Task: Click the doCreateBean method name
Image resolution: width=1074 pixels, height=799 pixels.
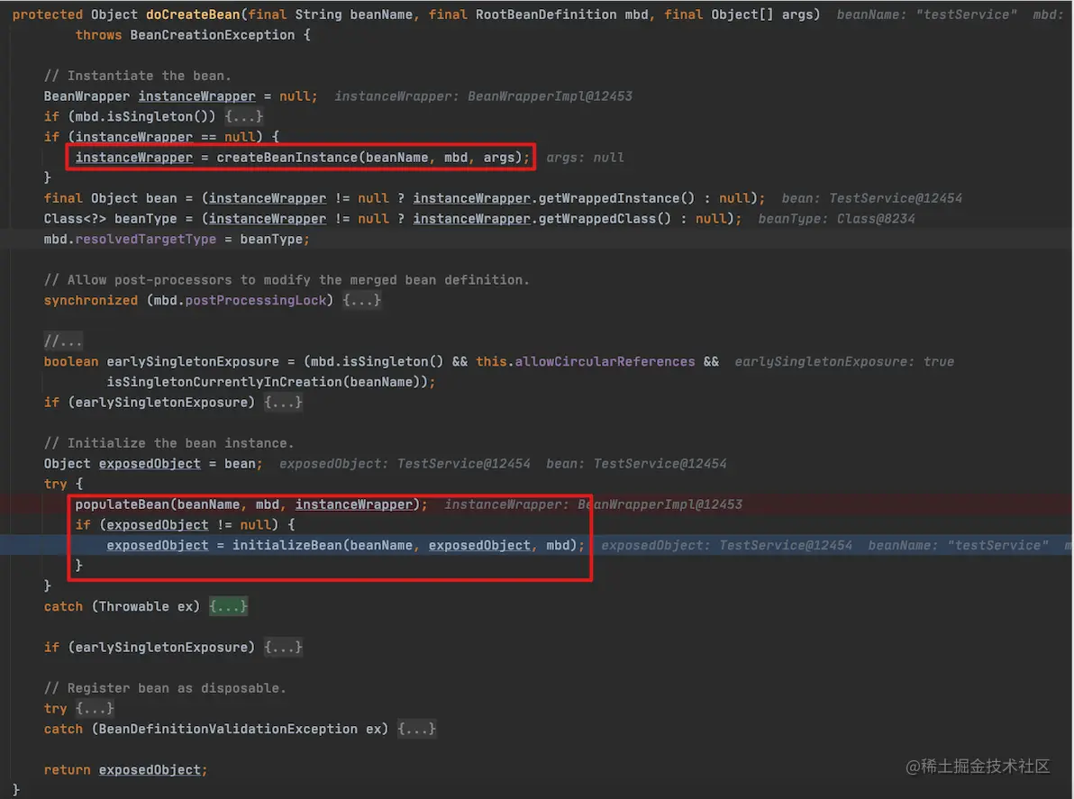Action: 193,14
